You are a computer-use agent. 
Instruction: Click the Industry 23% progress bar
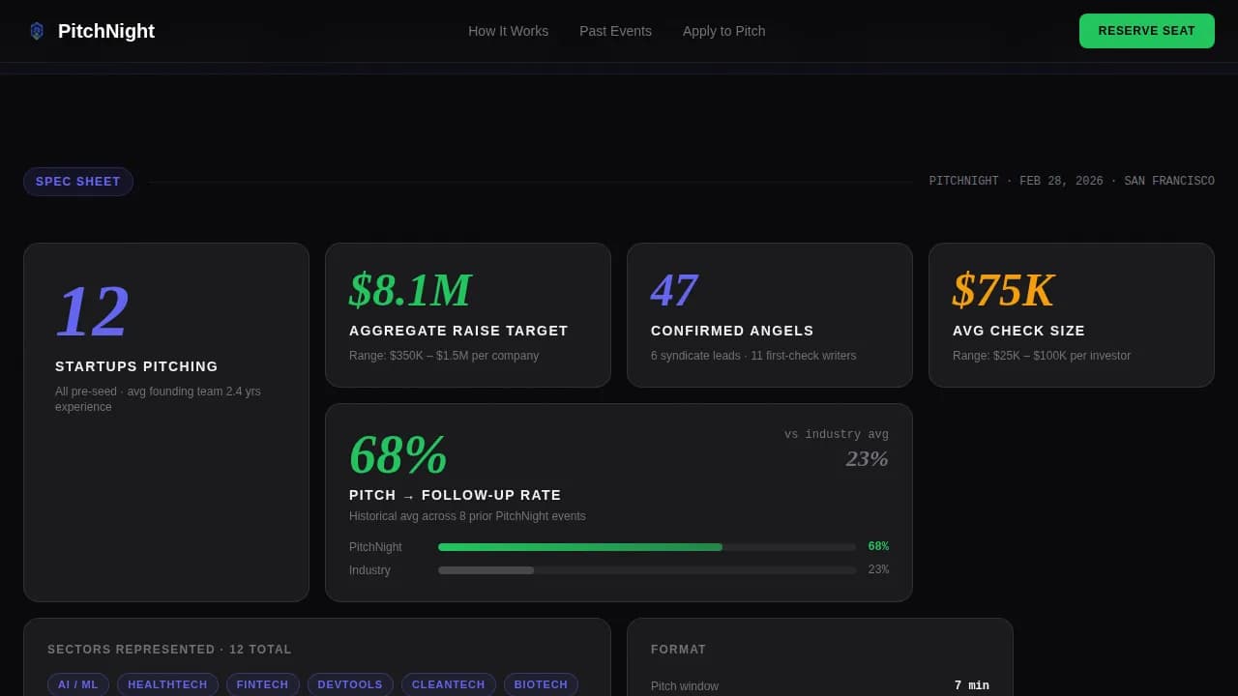(x=647, y=570)
